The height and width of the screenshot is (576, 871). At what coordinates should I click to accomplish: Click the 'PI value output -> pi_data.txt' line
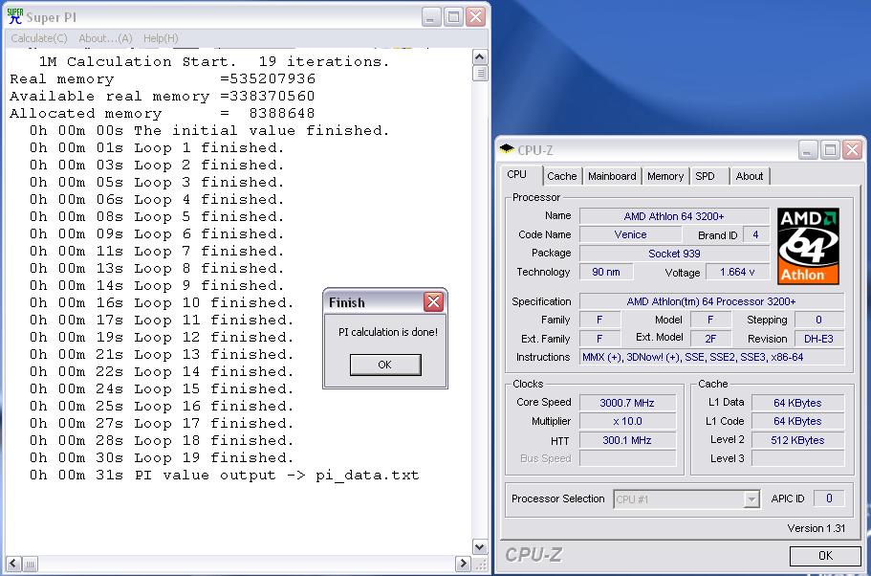point(225,476)
